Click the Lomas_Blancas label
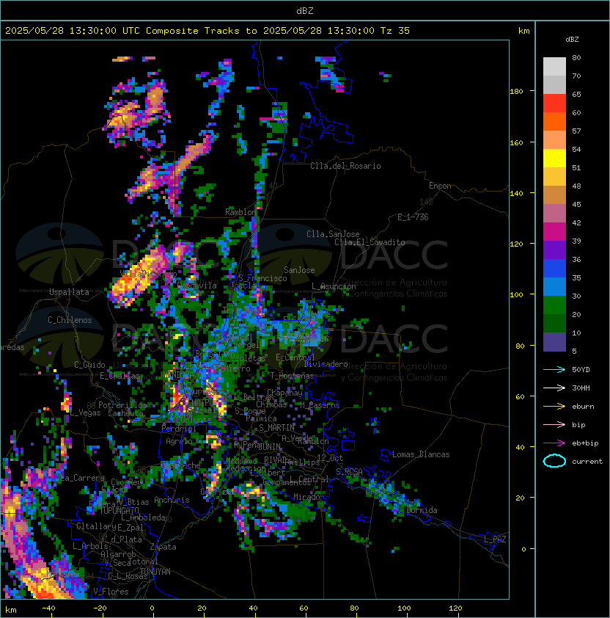610x618 pixels. 421,454
